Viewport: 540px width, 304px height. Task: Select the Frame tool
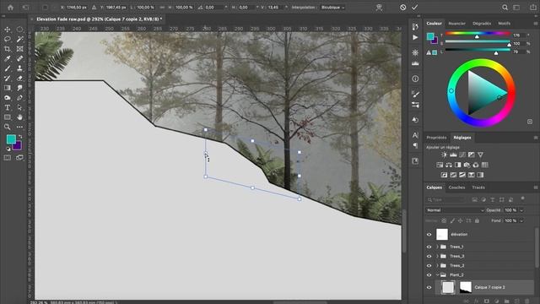pyautogui.click(x=19, y=49)
